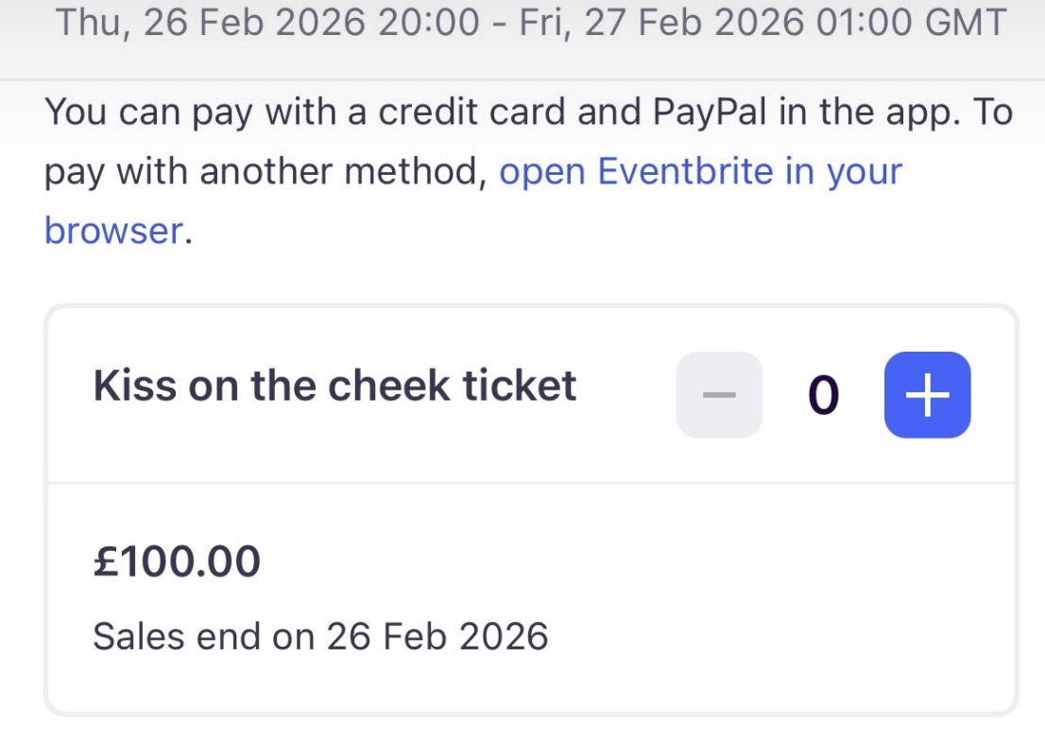Decrease ticket quantity with the minus icon
The height and width of the screenshot is (743, 1045).
tap(719, 395)
